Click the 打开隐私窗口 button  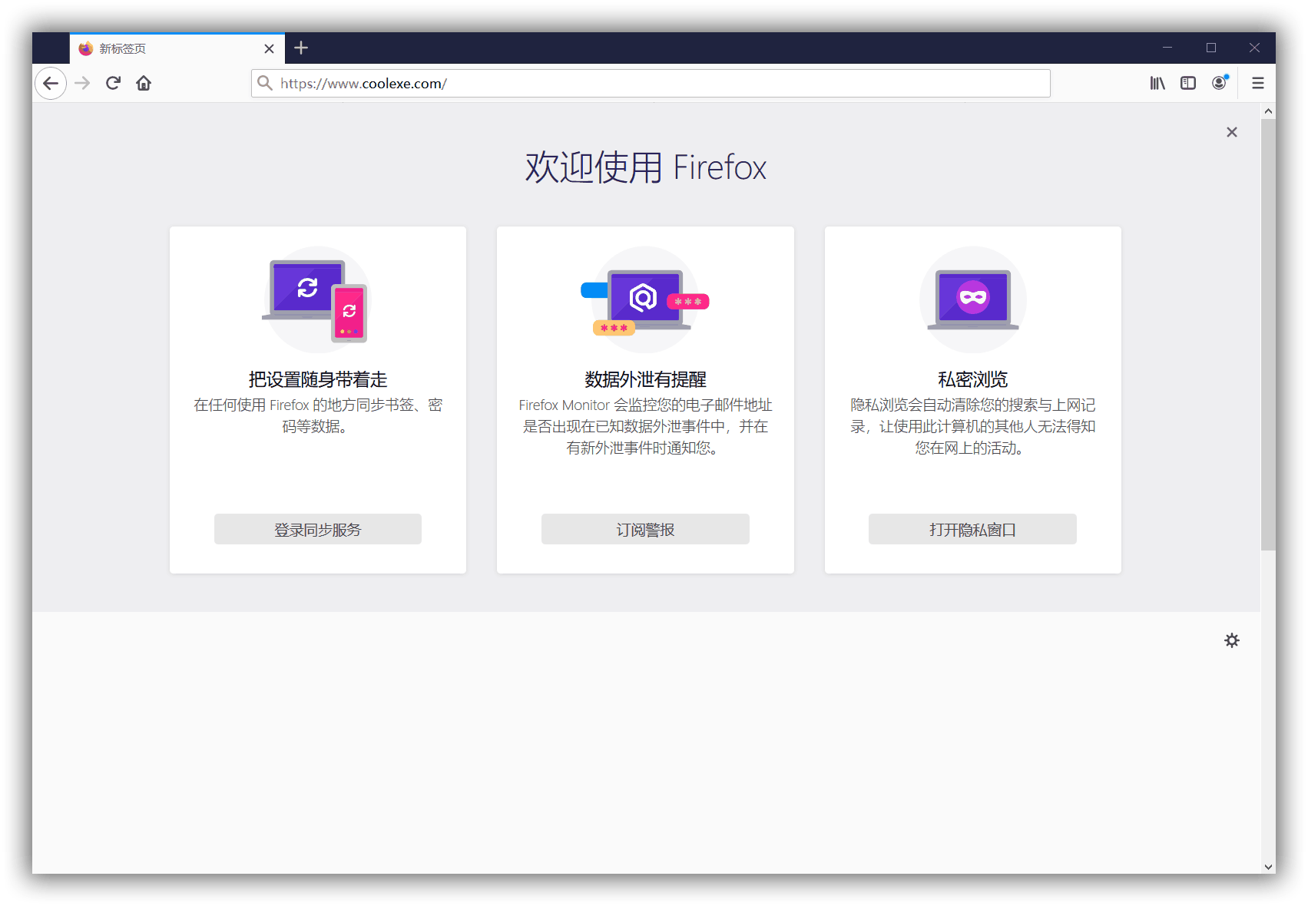pyautogui.click(x=972, y=529)
